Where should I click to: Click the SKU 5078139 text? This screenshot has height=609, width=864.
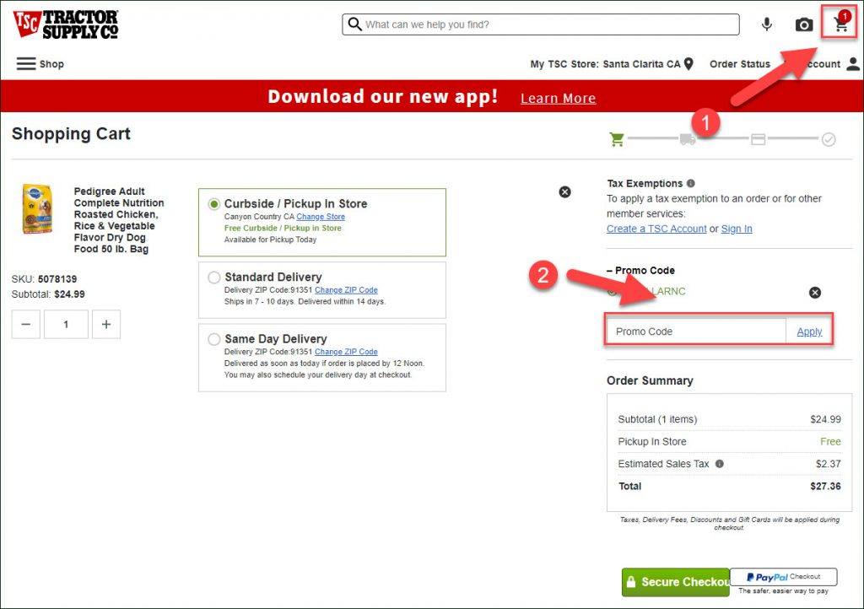[44, 279]
